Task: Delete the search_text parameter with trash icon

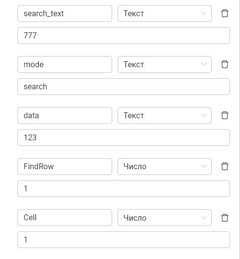Action: coord(225,13)
